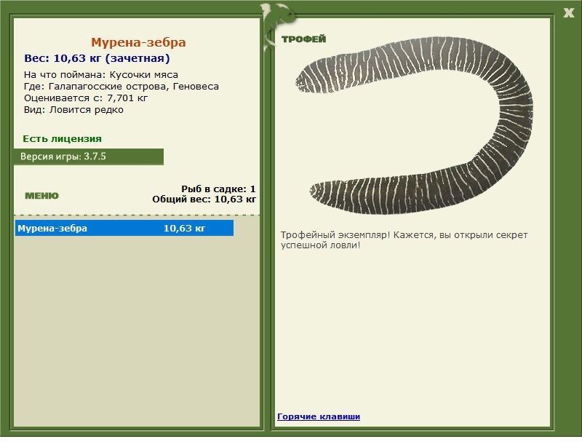Click the orange Мурена-зебра title

(x=138, y=43)
